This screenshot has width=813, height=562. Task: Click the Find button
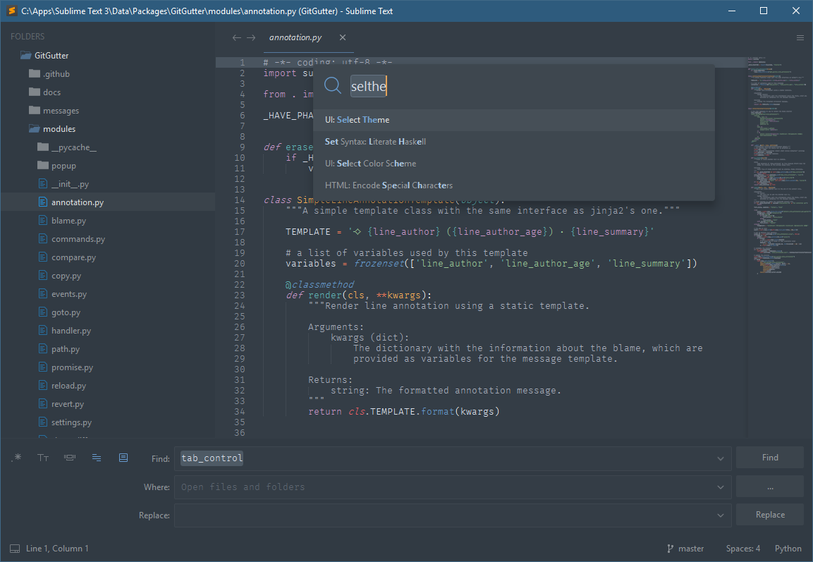pos(770,457)
